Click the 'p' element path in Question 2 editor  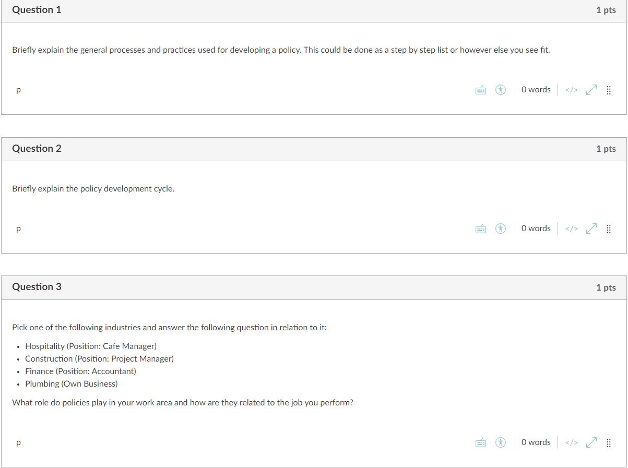pos(19,229)
